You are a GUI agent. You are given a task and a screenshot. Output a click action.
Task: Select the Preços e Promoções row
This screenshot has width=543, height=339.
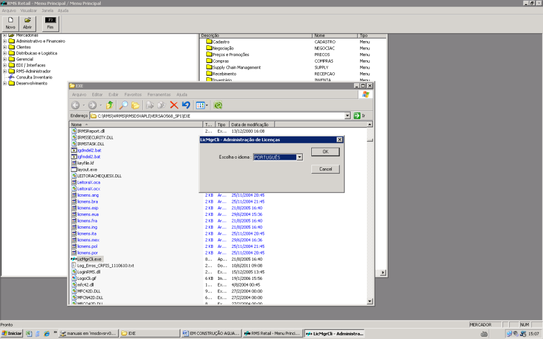click(x=230, y=55)
